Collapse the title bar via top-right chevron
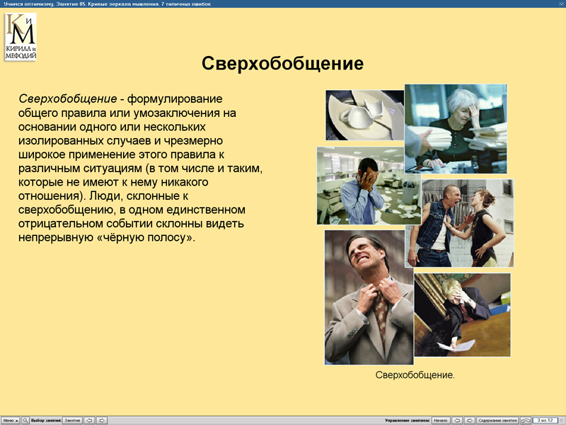566x425 pixels. 560,3
